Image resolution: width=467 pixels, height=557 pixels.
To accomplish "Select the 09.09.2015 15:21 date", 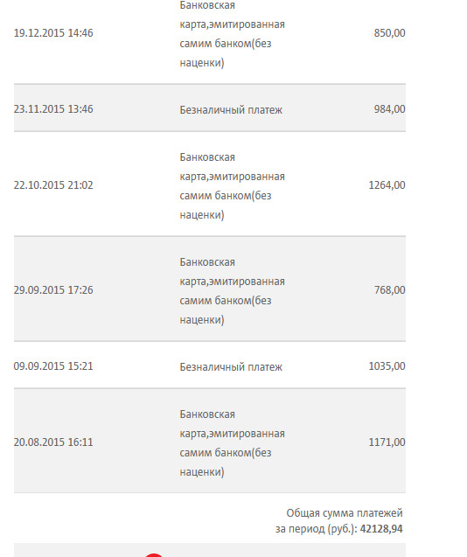I will coord(53,366).
